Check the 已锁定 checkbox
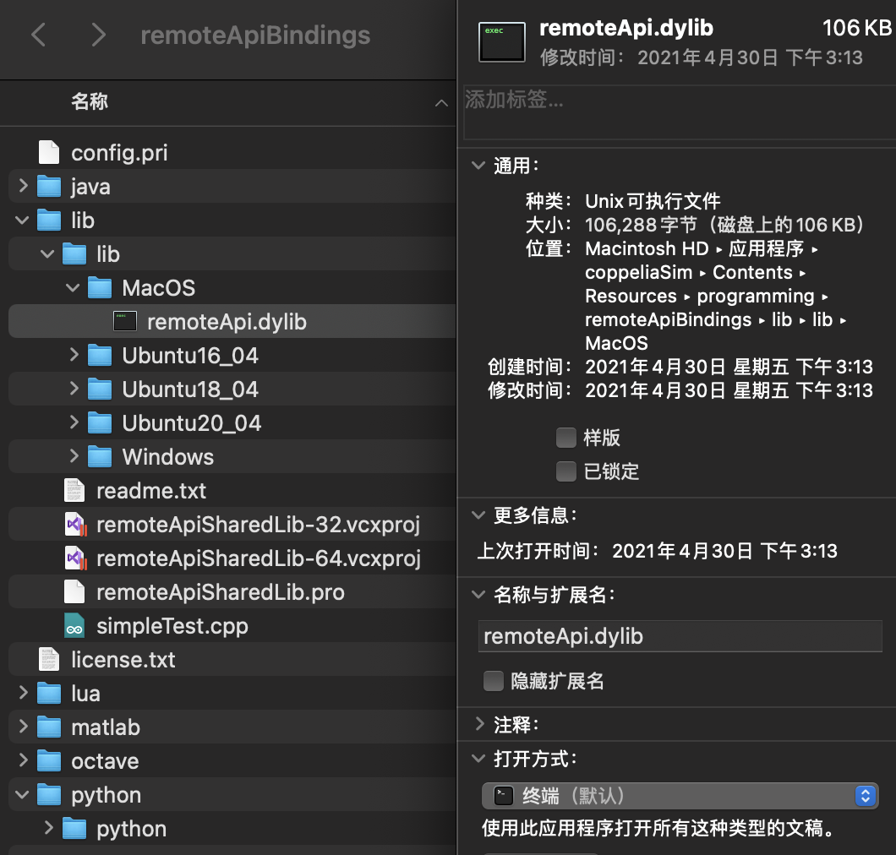This screenshot has width=896, height=855. pos(566,471)
